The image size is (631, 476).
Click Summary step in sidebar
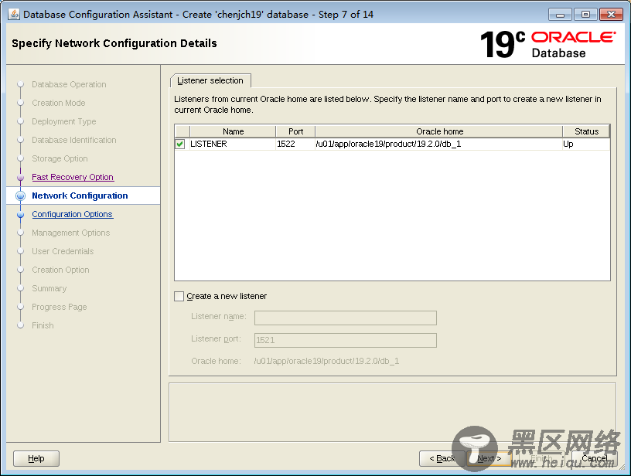click(49, 288)
